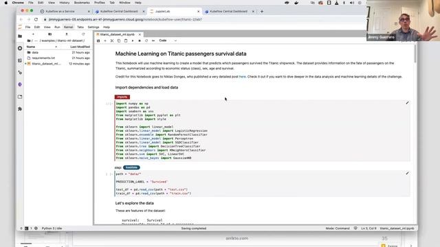Paste cell from clipboard in notebook toolbar

tap(126, 40)
